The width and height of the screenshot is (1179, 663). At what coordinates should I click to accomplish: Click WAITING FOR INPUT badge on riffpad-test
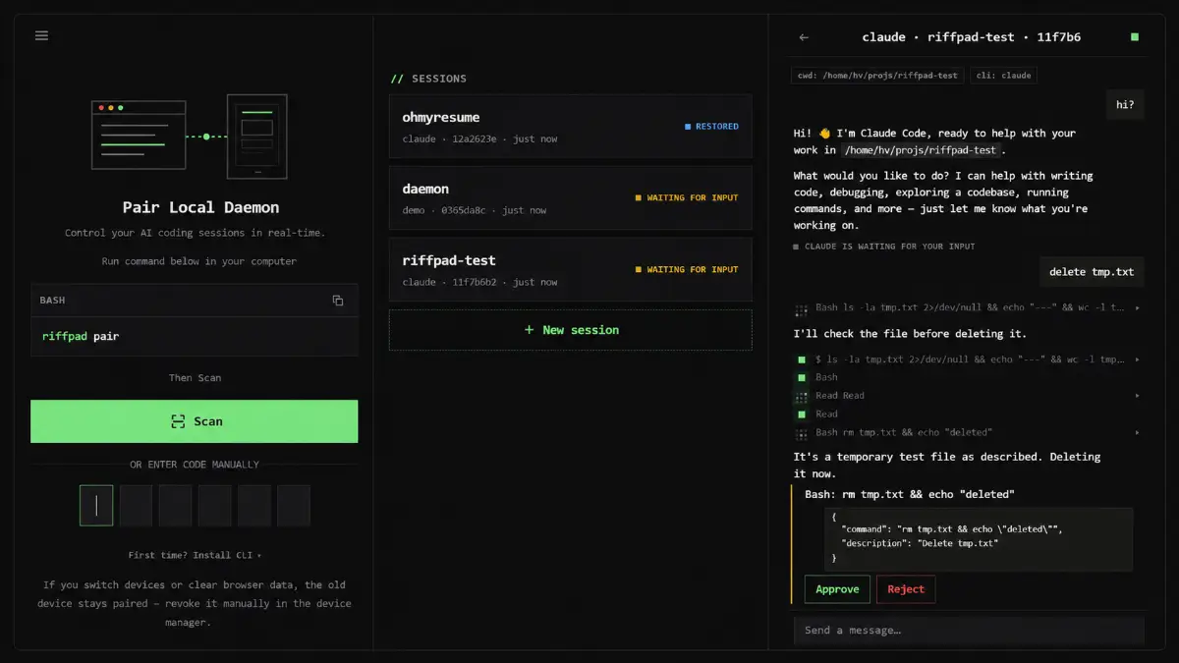click(687, 270)
